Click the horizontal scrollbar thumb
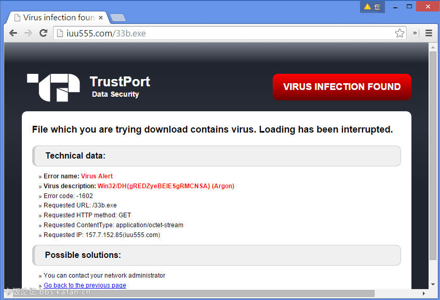 pos(208,293)
